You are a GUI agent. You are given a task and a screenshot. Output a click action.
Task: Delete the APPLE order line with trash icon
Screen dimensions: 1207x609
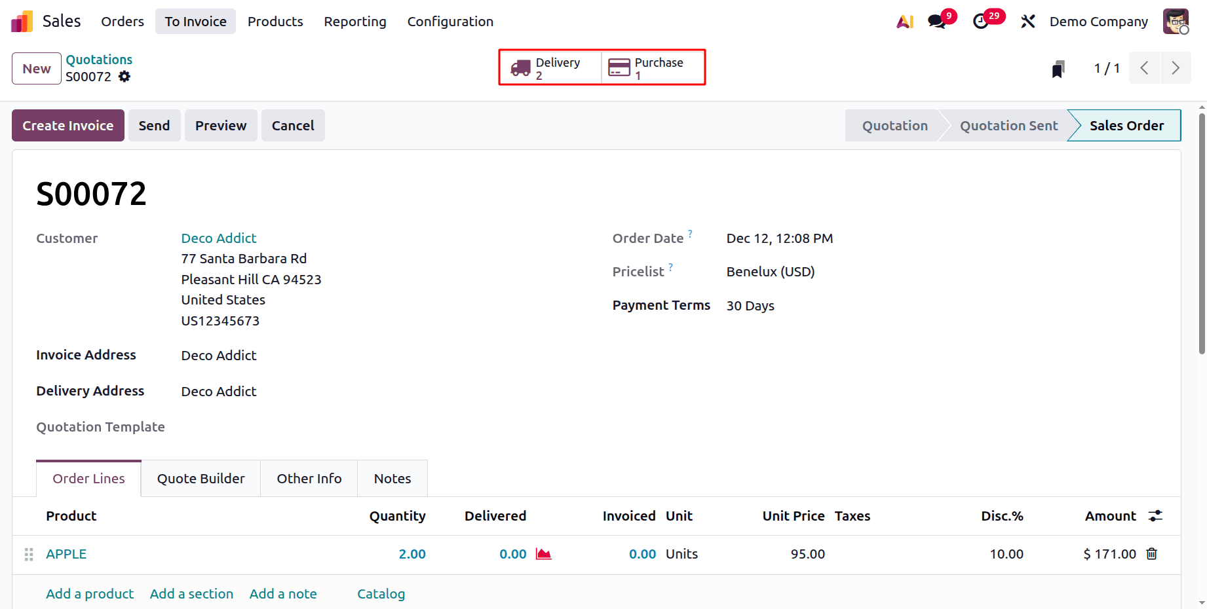point(1151,554)
